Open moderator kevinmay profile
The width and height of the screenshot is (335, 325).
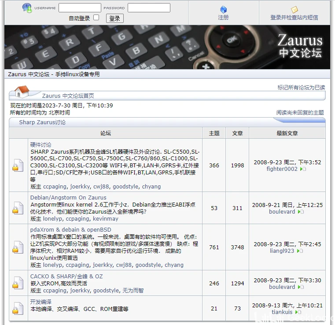pos(106,219)
